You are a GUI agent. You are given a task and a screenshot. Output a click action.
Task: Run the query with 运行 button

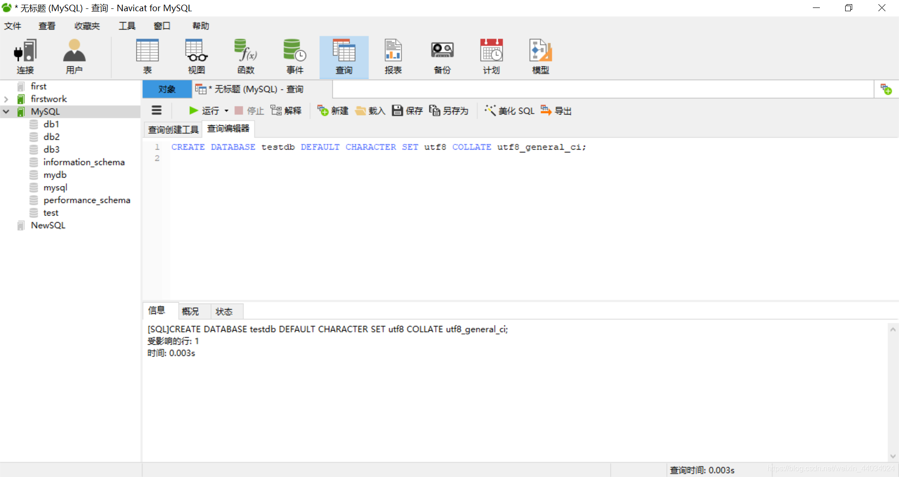[204, 111]
